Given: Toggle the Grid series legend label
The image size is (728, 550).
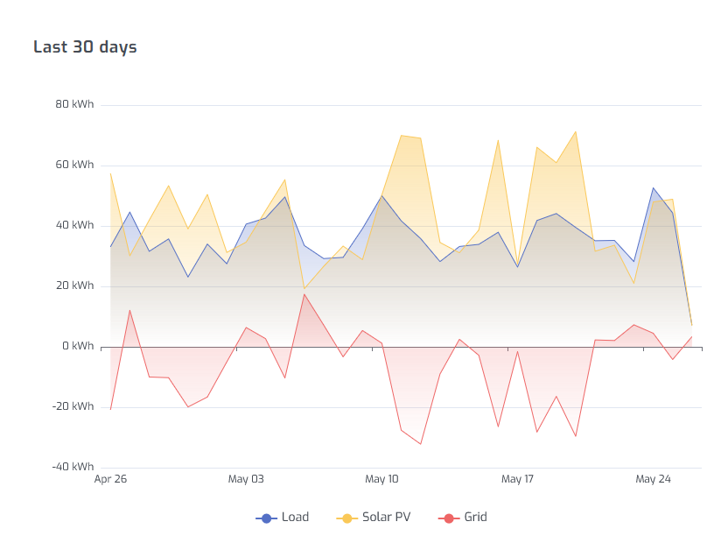Looking at the screenshot, I should tap(475, 518).
